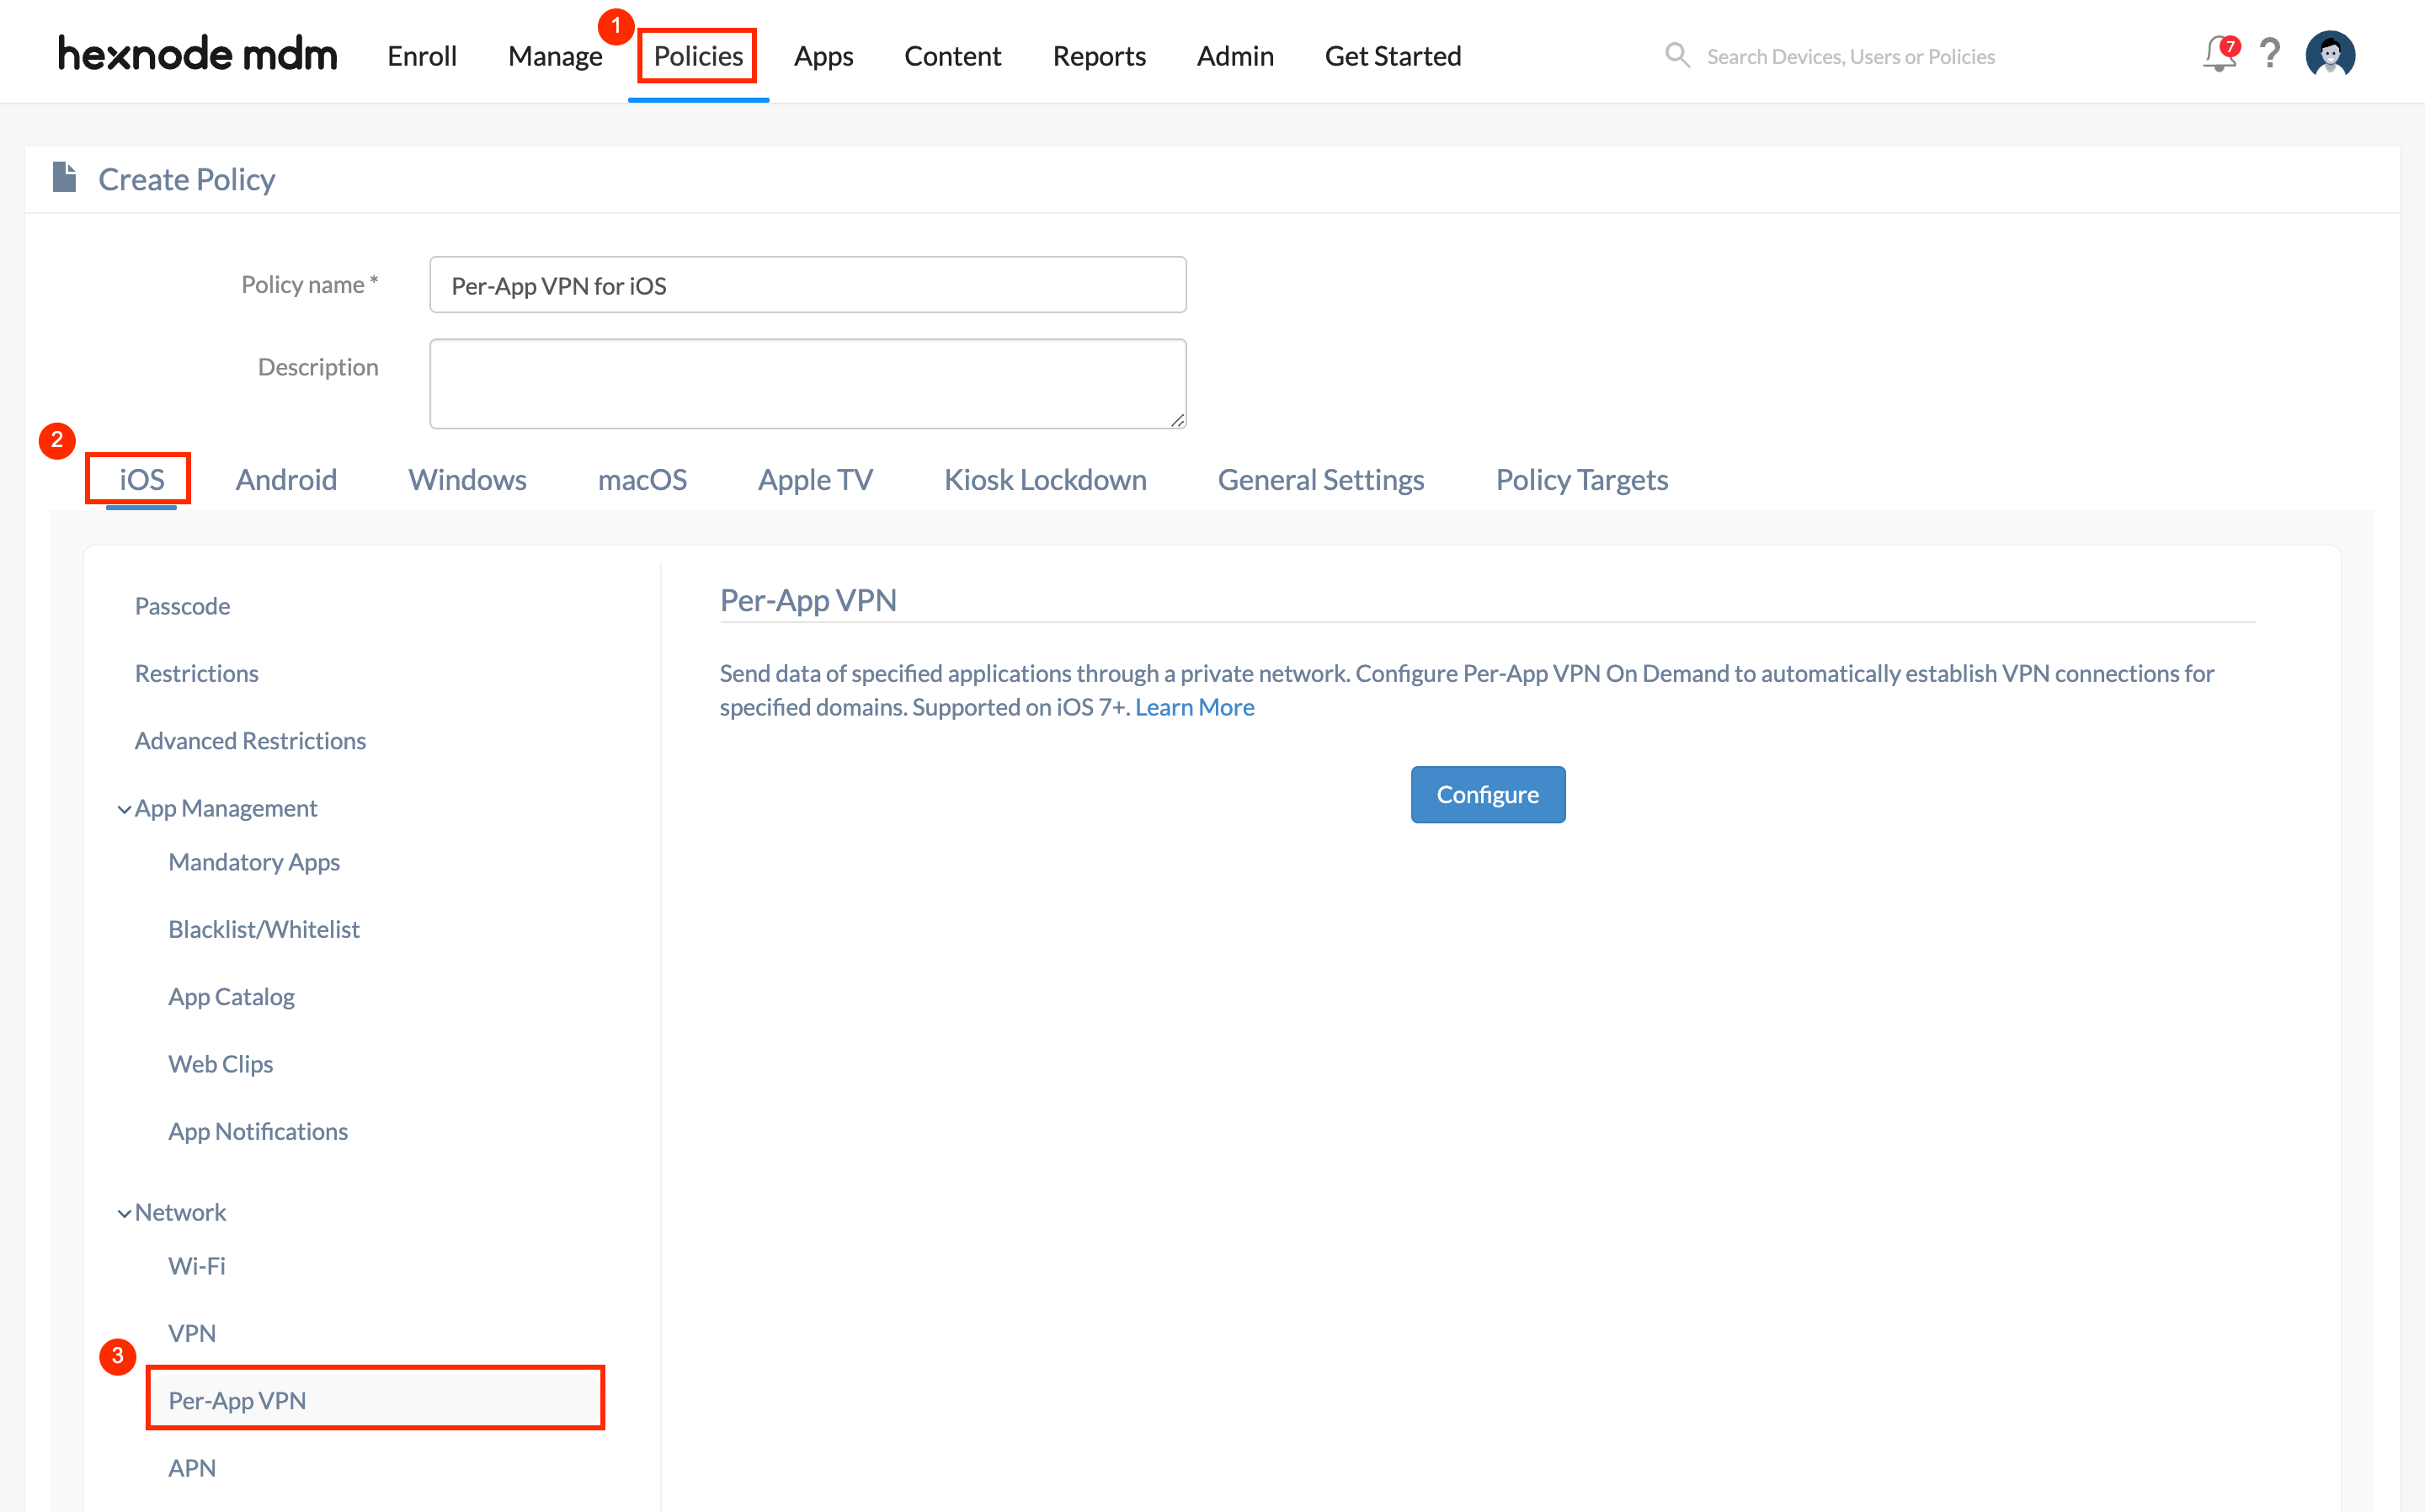Select Wi-Fi under Network
This screenshot has width=2425, height=1512.
click(196, 1265)
